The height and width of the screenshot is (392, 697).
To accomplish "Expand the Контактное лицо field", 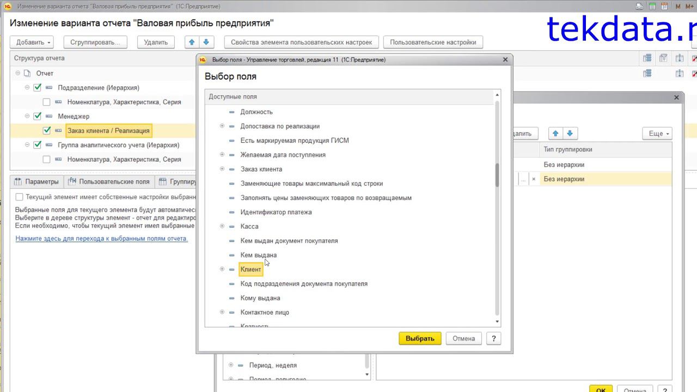I will tap(222, 313).
